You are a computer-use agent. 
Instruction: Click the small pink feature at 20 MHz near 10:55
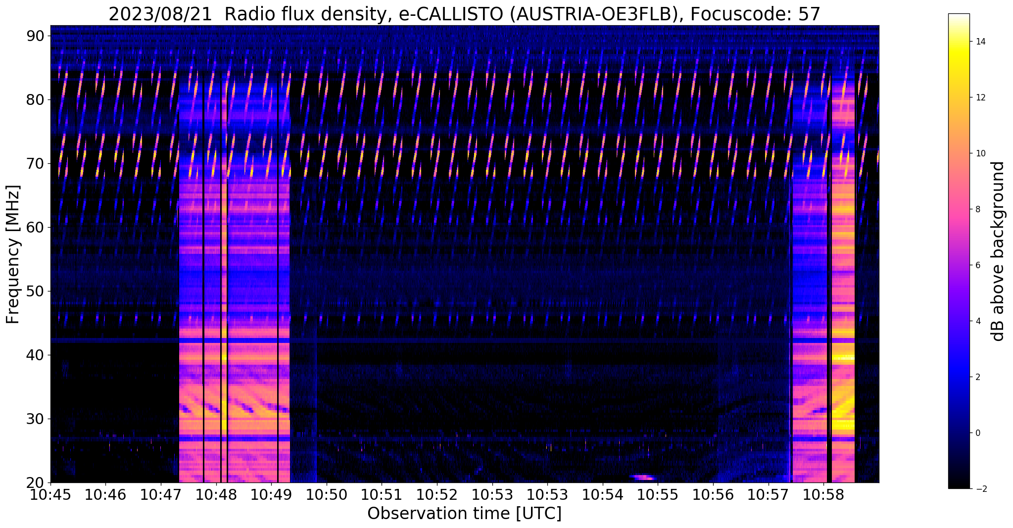tap(643, 478)
